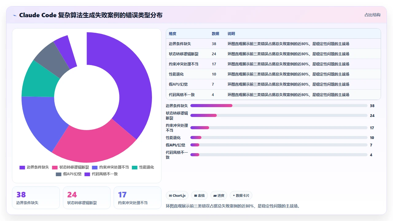Click the 性能退化 progress bar
Image resolution: width=393 pixels, height=221 pixels.
[279, 138]
